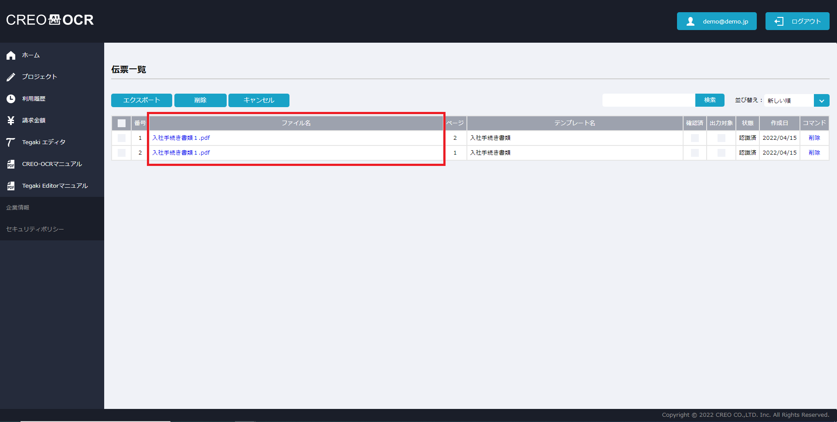This screenshot has width=837, height=422.
Task: Click the CREO OCR logo
Action: click(50, 20)
